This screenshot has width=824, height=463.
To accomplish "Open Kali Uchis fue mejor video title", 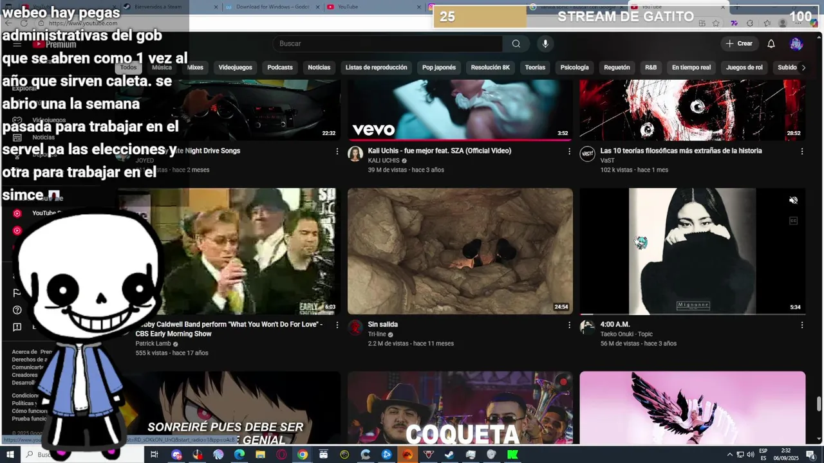I will (x=440, y=151).
